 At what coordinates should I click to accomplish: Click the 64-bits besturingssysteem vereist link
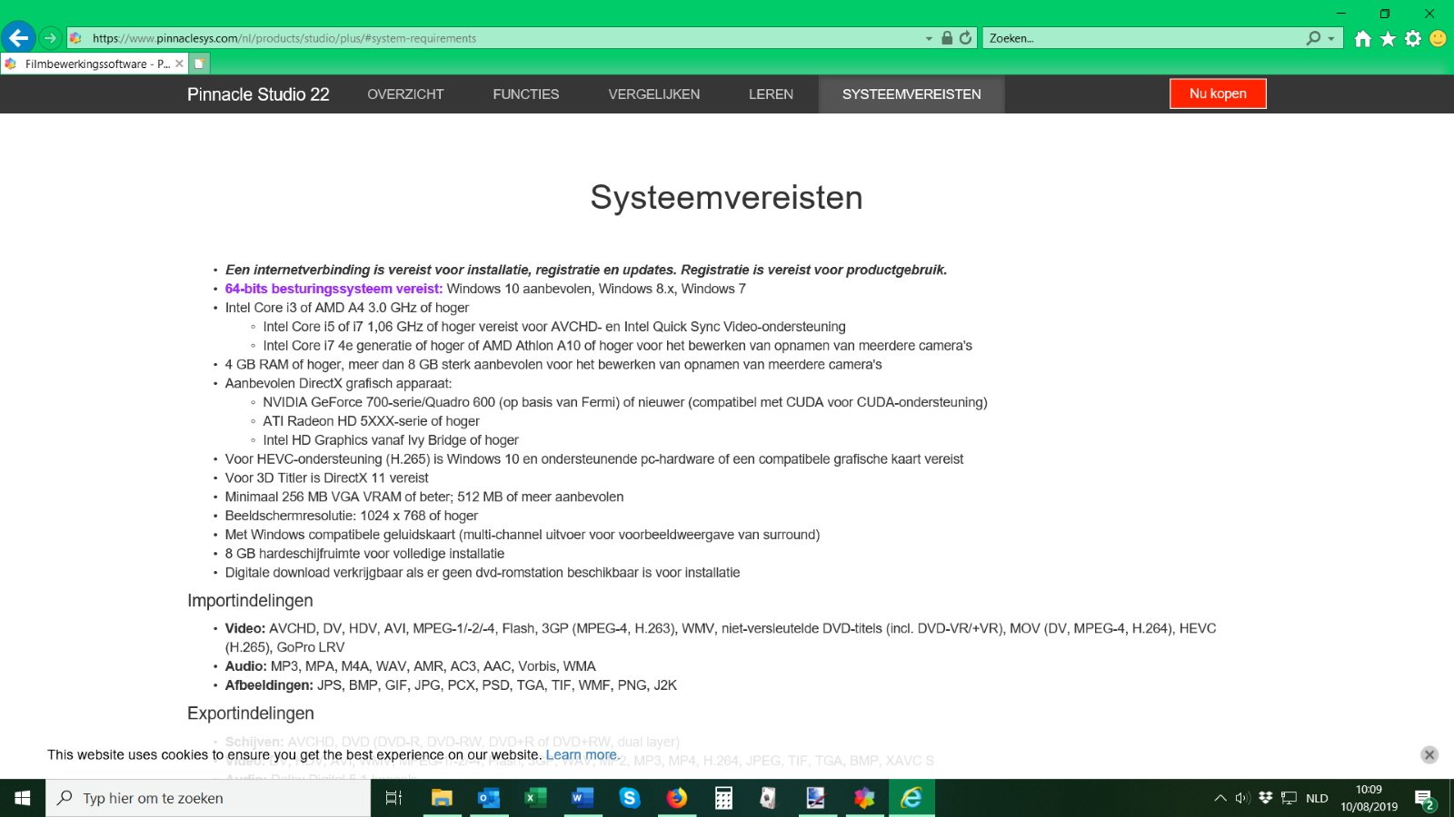point(334,289)
